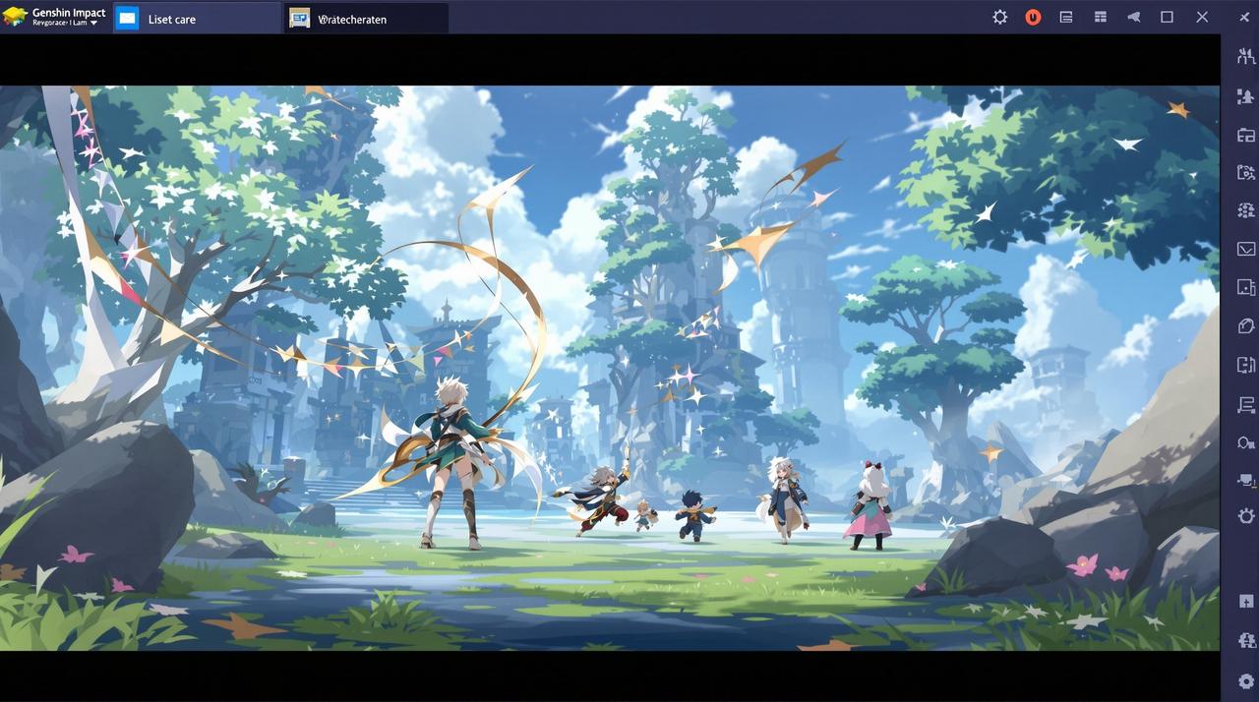Click the key-shaped sidebar icon

(x=1245, y=442)
